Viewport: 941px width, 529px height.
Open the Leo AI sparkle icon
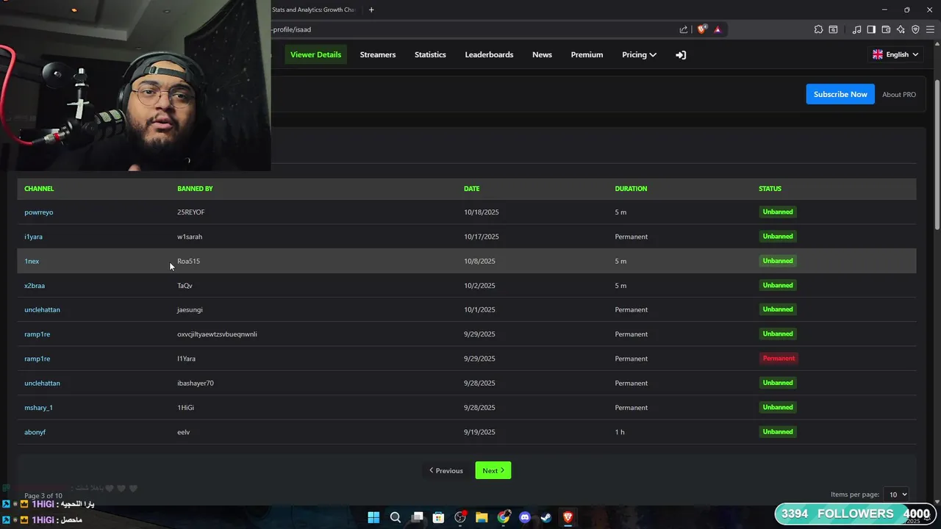coord(901,29)
